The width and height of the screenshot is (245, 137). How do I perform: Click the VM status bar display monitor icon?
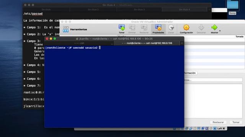click(199, 129)
